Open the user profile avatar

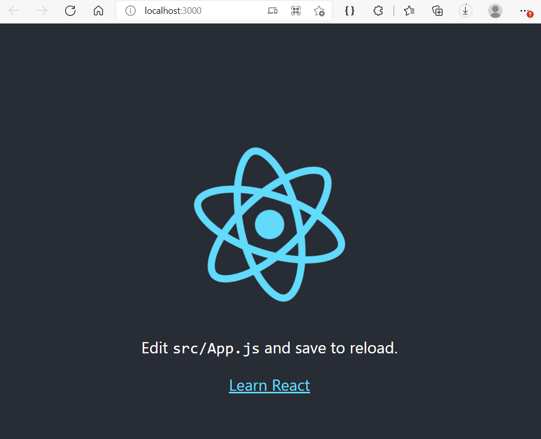coord(495,11)
